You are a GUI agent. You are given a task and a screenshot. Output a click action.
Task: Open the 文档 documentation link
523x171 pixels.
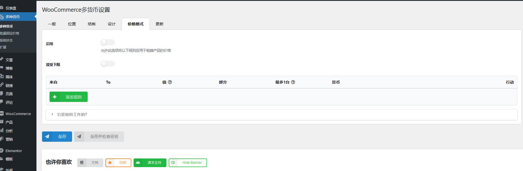tap(90, 163)
